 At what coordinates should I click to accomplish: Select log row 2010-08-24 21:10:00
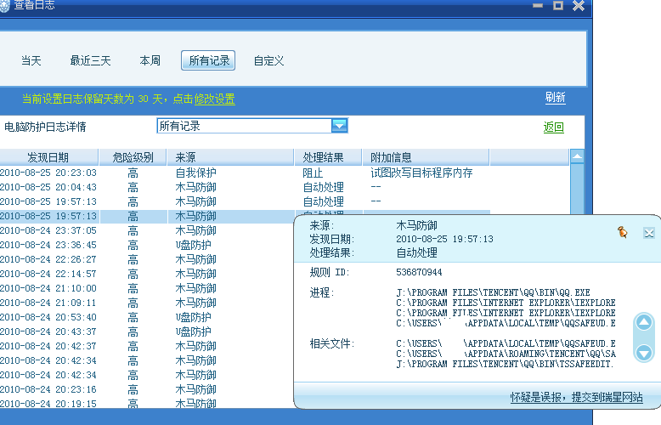click(x=147, y=288)
